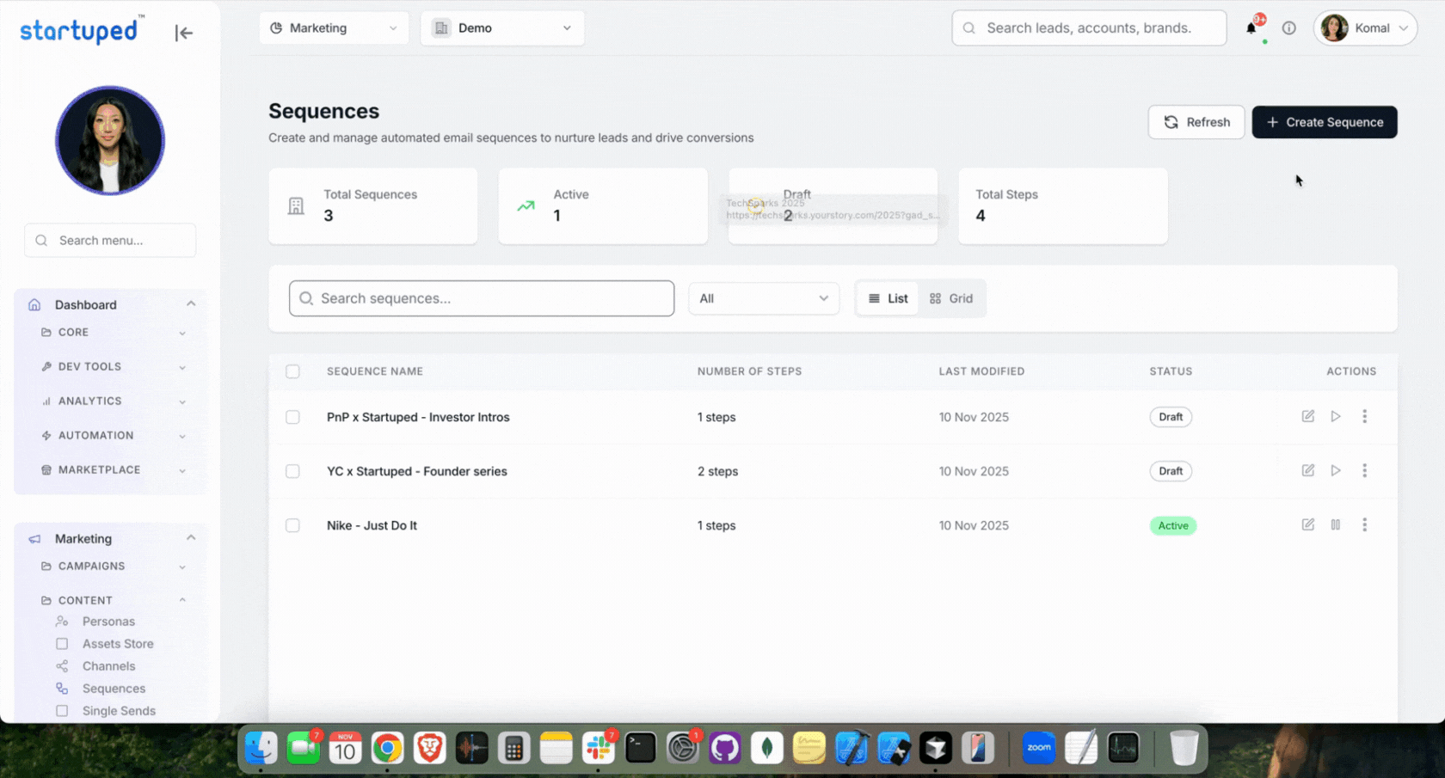Open more actions for PnP x Startuped
1445x778 pixels.
tap(1364, 417)
